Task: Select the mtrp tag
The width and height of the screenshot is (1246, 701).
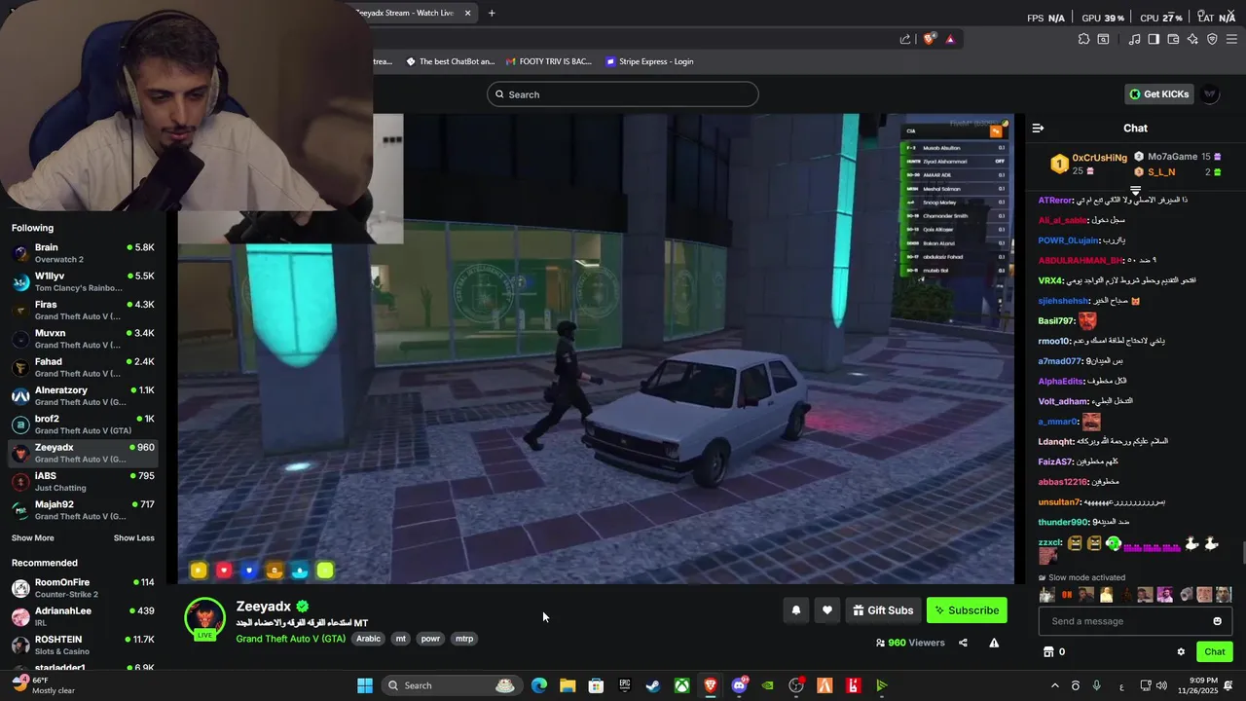Action: tap(464, 639)
